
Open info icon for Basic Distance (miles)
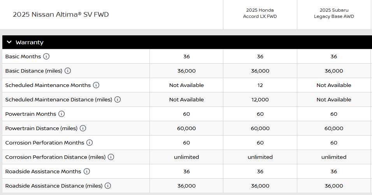point(68,71)
